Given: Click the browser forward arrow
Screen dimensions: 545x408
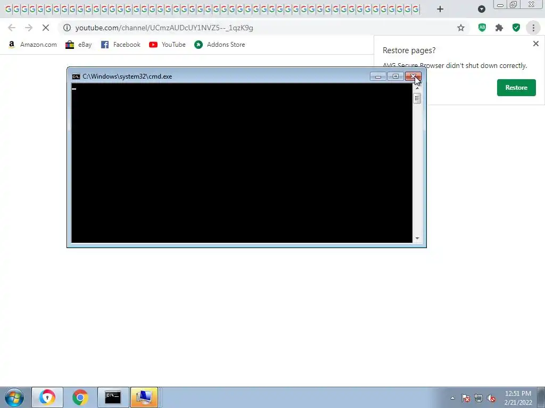Looking at the screenshot, I should point(29,28).
